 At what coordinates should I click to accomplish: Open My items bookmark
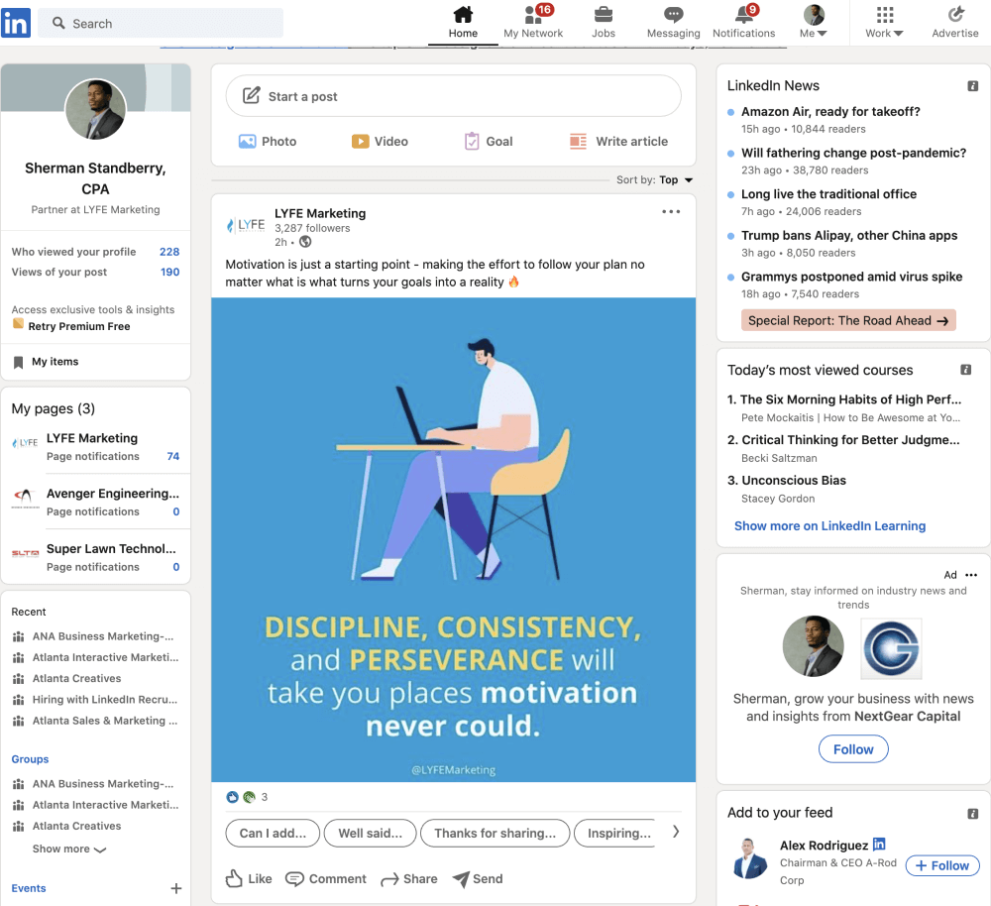(x=46, y=362)
